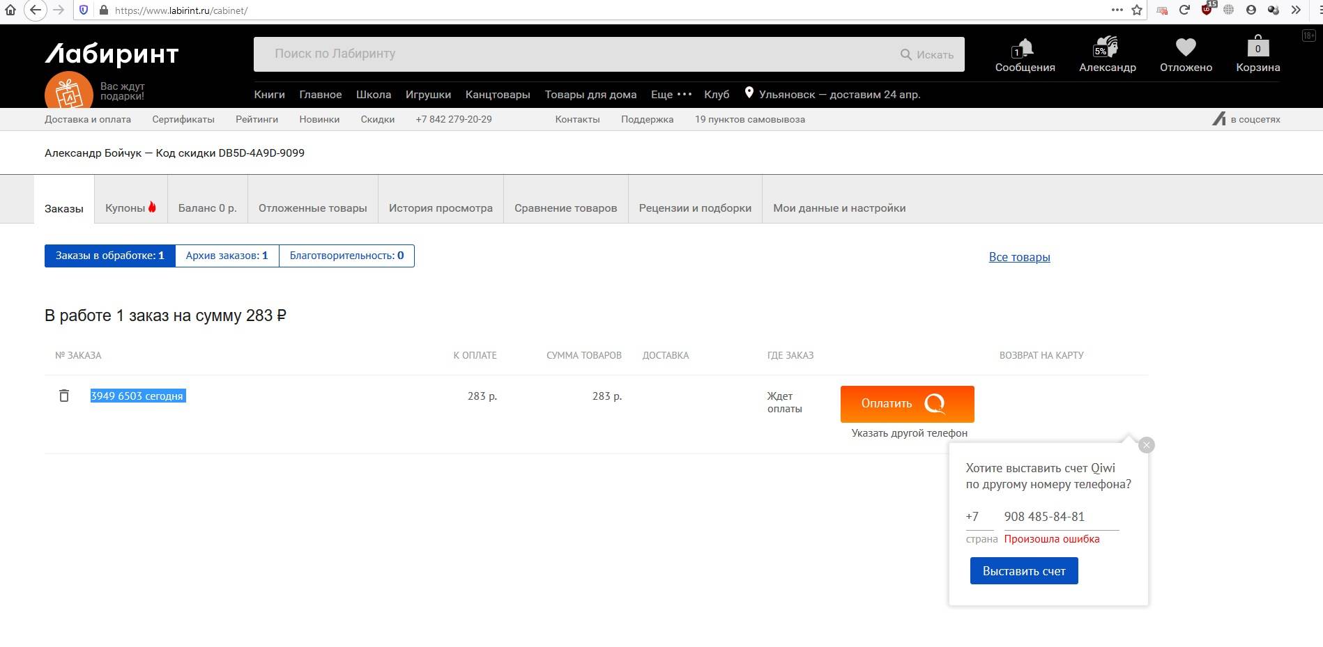Click the site padlock icon
Image resolution: width=1323 pixels, height=647 pixels.
pos(104,10)
